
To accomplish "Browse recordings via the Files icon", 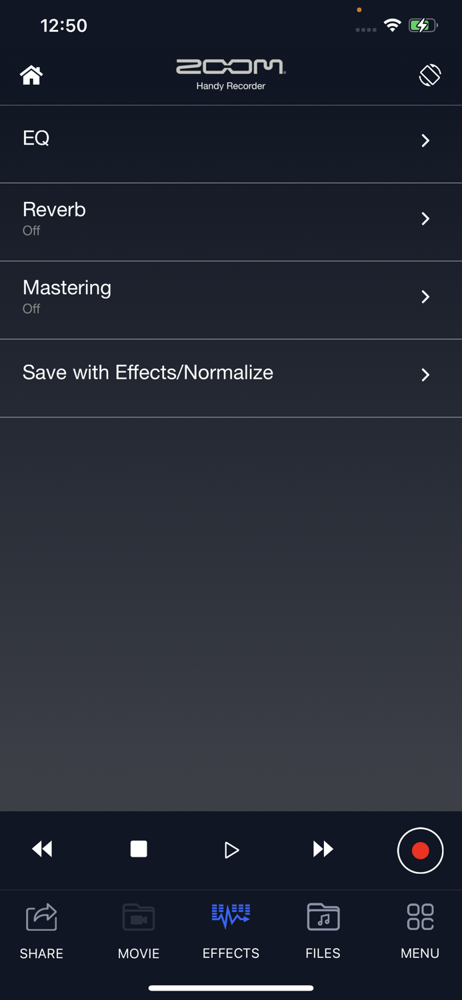I will point(323,930).
